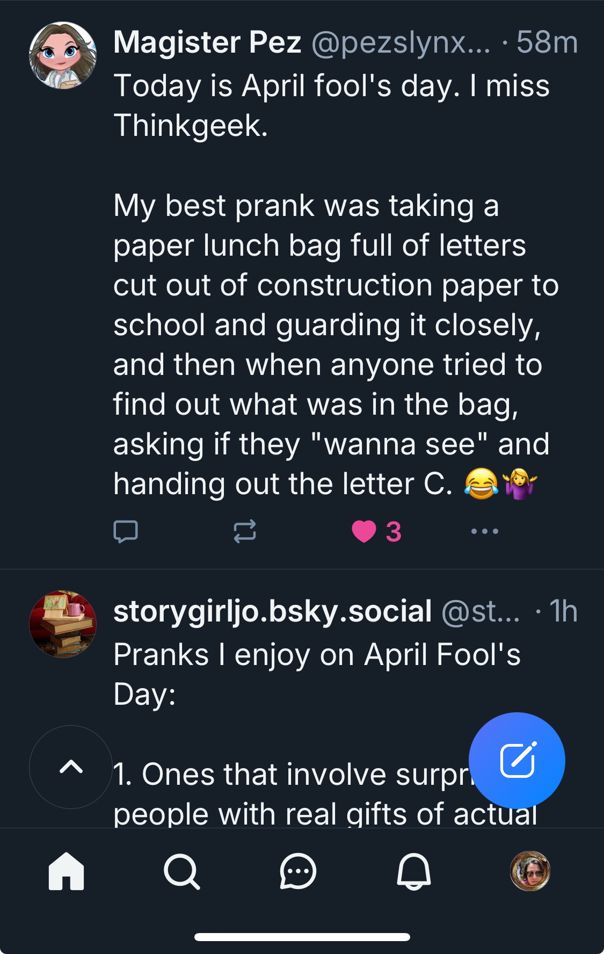Open the Search tab
The image size is (604, 954).
pos(182,871)
